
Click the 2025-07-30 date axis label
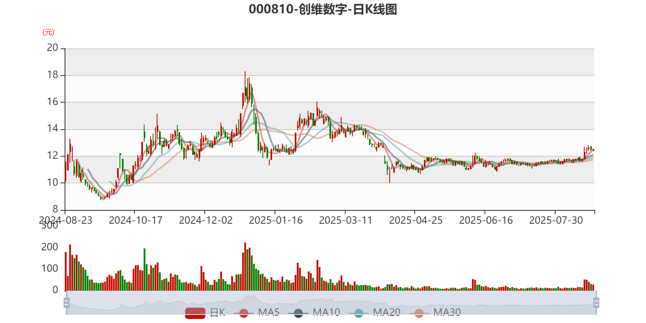click(x=556, y=220)
